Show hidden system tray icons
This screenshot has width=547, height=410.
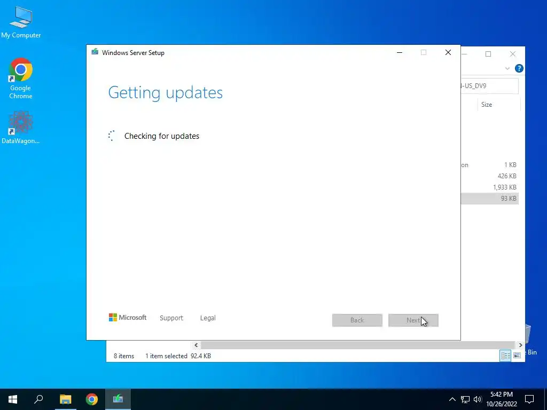pyautogui.click(x=452, y=399)
